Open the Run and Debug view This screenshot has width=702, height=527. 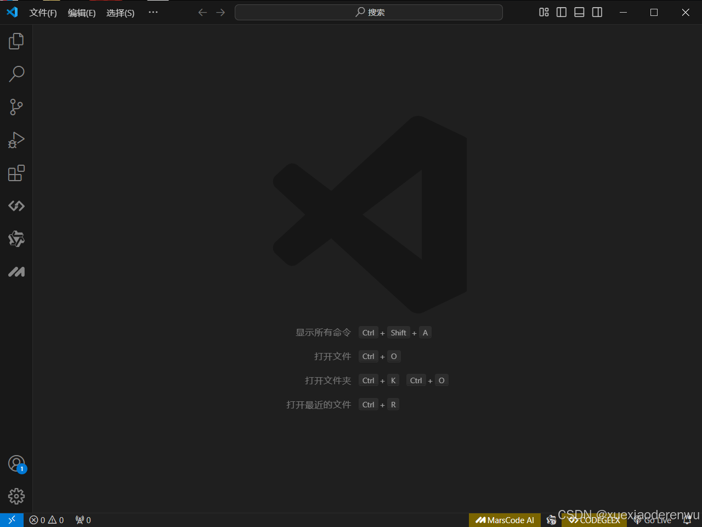pos(16,140)
